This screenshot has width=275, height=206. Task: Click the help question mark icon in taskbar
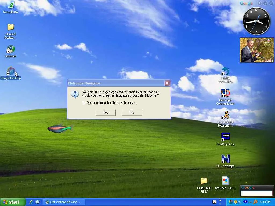[x=214, y=202]
